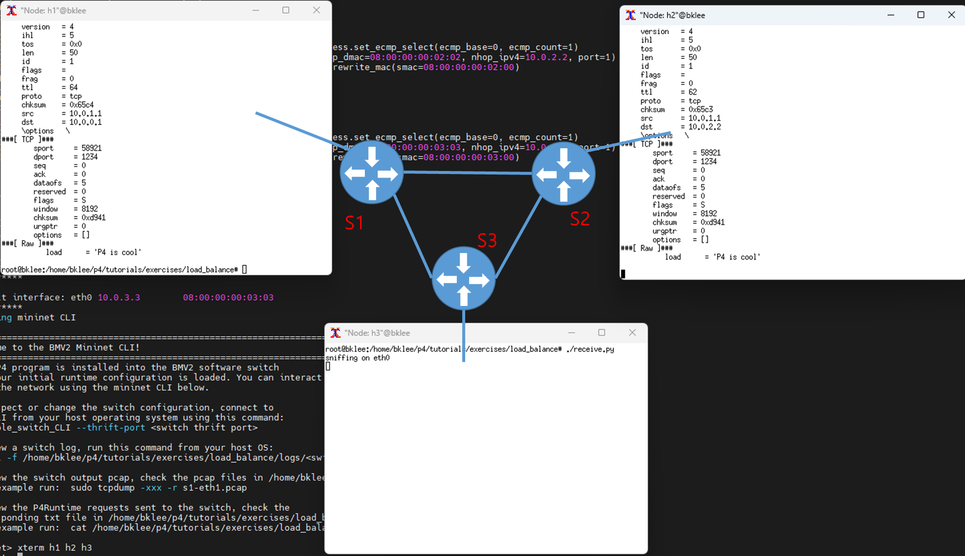
Task: Click the S3 router icon
Action: click(463, 279)
